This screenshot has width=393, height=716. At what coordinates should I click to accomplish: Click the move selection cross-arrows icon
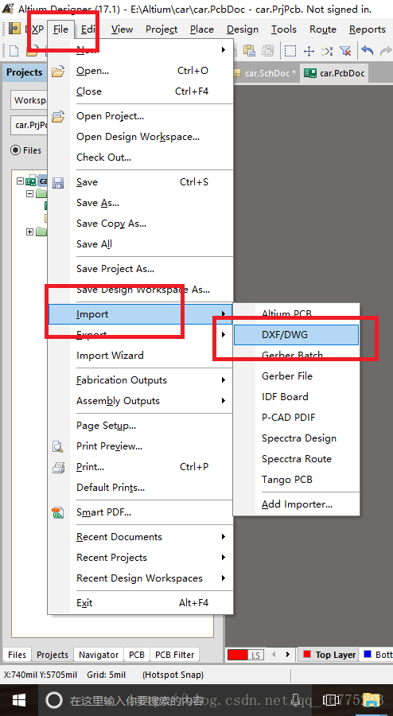[x=309, y=51]
